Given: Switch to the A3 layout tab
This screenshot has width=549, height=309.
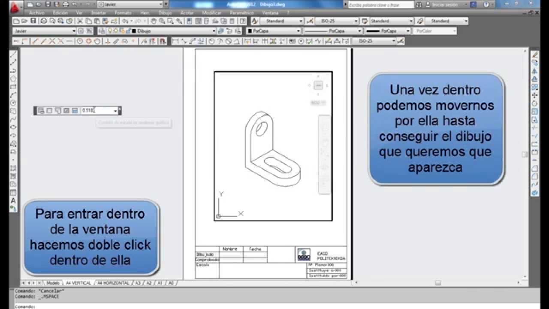Looking at the screenshot, I should click(x=138, y=283).
